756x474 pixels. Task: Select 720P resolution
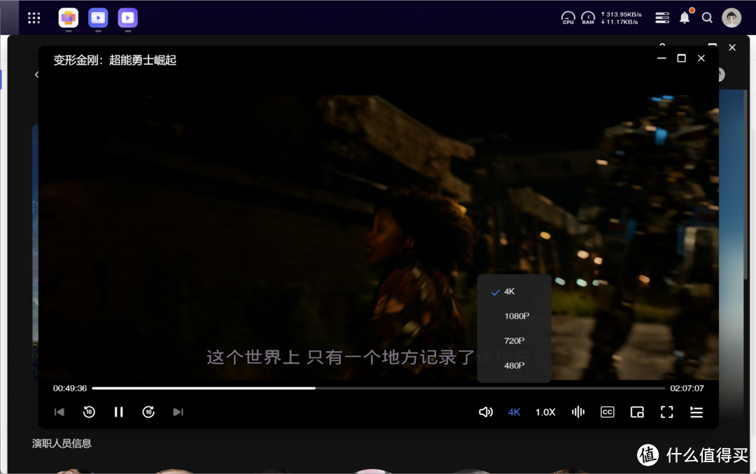point(514,340)
